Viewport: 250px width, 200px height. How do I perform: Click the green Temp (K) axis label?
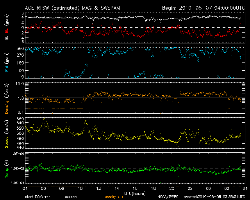tap(6, 168)
